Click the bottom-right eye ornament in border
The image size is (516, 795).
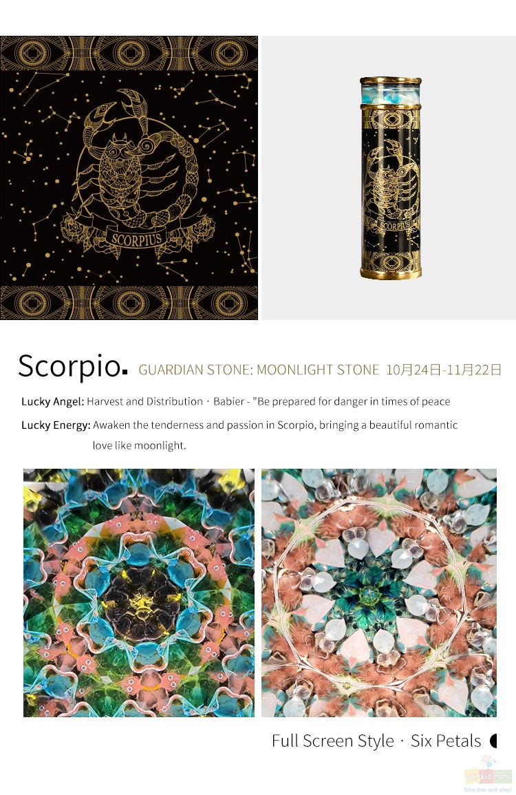coord(228,303)
